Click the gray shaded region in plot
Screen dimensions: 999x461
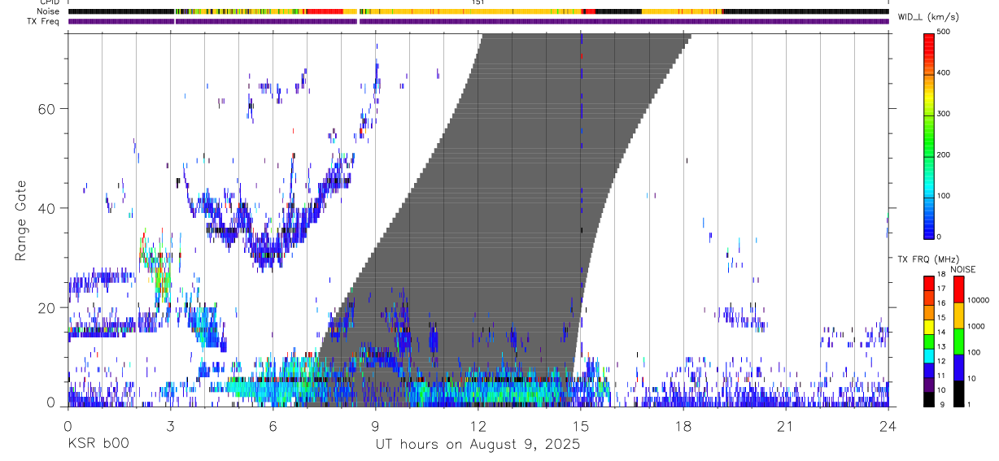click(504, 220)
